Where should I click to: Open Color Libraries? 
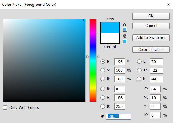tap(151, 50)
